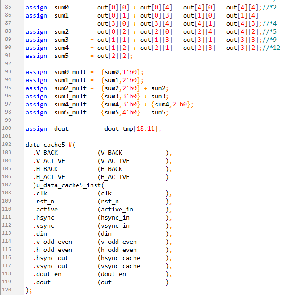The height and width of the screenshot is (295, 286).
Task: Click the '.v_odd_even' port on line 114
Action: click(x=52, y=242)
